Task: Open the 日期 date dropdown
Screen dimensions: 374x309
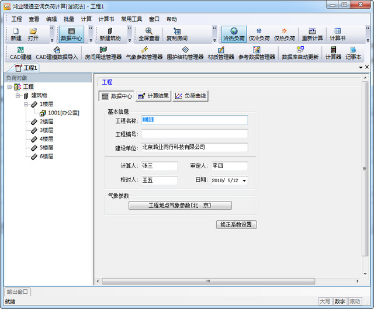Action: point(244,181)
